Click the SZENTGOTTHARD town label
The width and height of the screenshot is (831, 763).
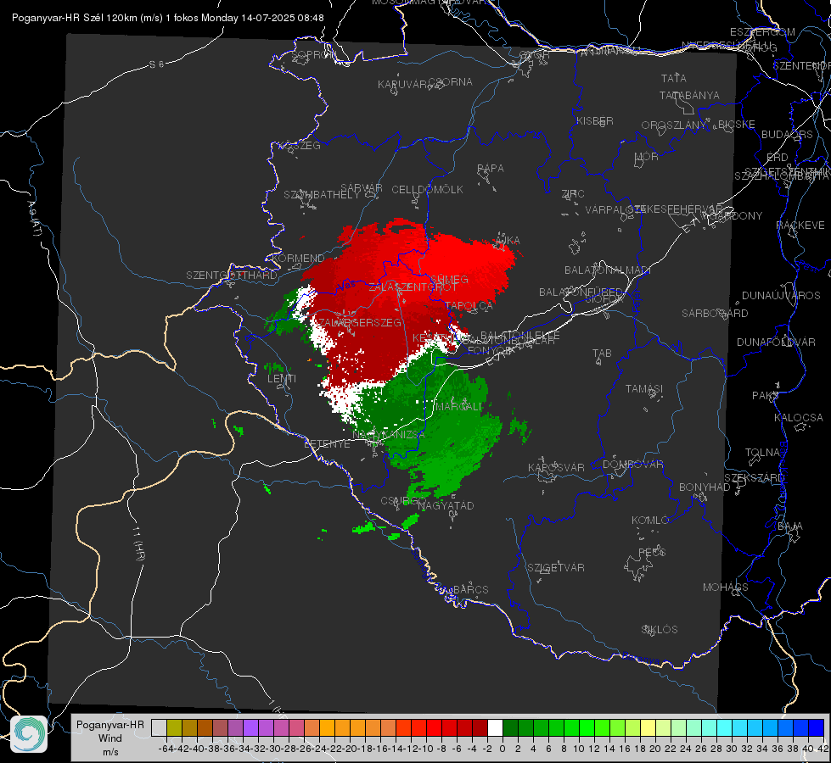[x=232, y=276]
